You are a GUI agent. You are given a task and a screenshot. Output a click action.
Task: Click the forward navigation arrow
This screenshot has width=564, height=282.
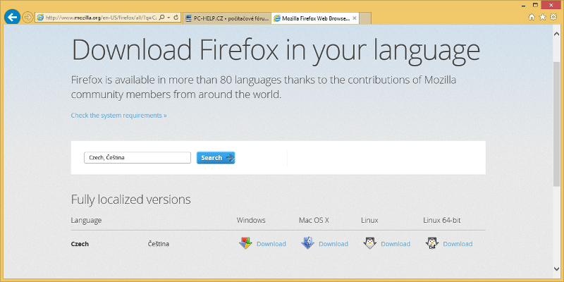[27, 17]
